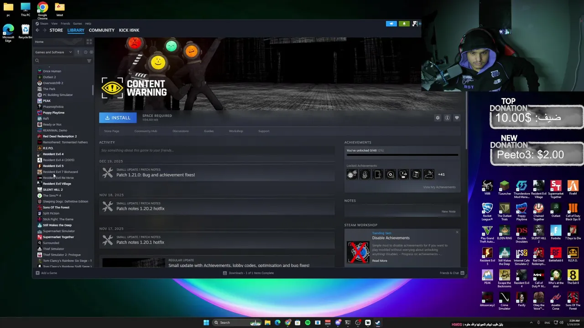Click Add a Game at bottom left
The width and height of the screenshot is (584, 328).
pos(46,273)
